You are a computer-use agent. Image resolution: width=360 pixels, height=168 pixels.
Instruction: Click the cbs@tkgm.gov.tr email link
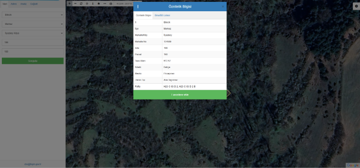coord(32,164)
